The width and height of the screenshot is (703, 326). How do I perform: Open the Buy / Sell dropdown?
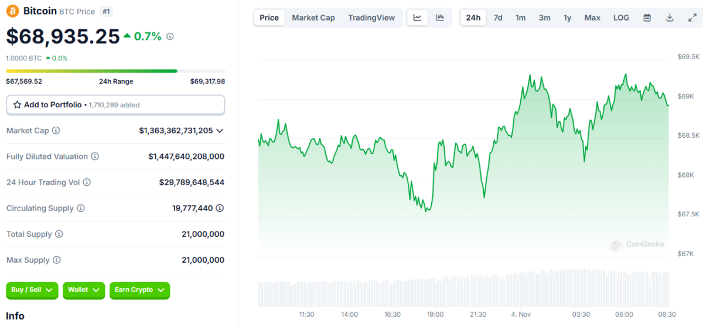pos(32,290)
